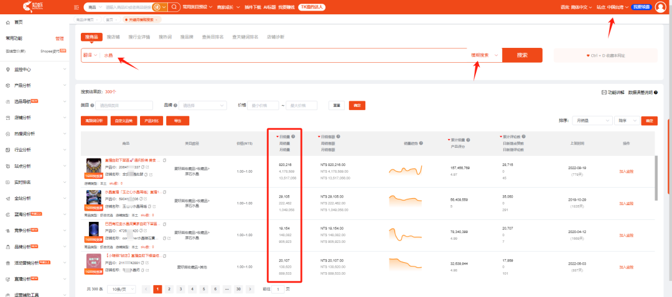Open the 翻译 dropdown in search box
The image size is (672, 297).
(90, 55)
